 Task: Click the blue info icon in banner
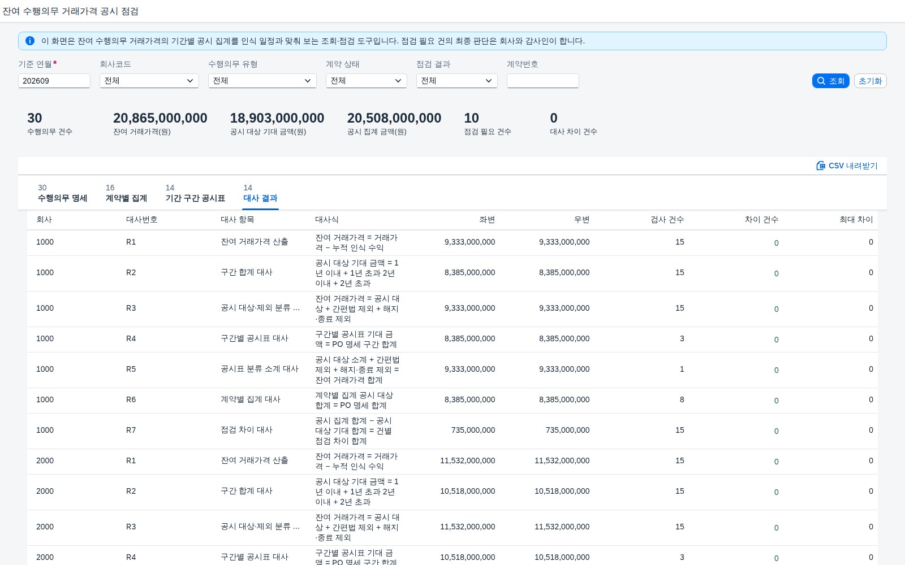[x=30, y=41]
